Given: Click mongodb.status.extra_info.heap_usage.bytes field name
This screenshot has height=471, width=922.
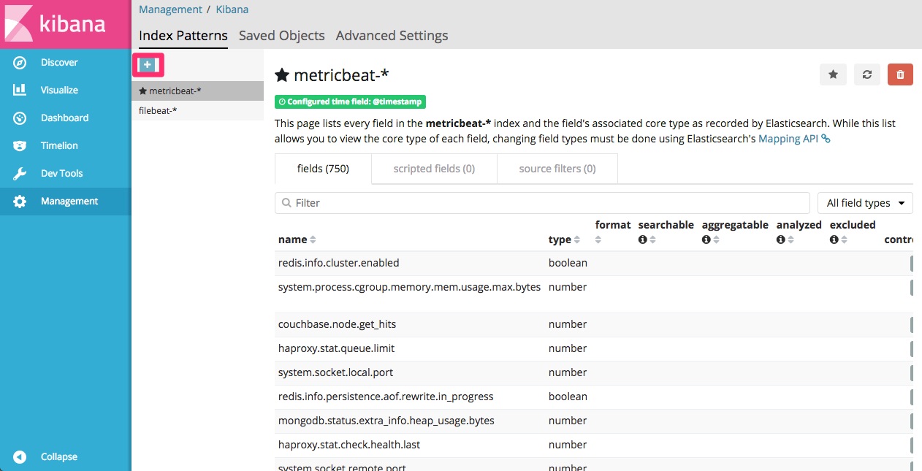Looking at the screenshot, I should tap(386, 421).
